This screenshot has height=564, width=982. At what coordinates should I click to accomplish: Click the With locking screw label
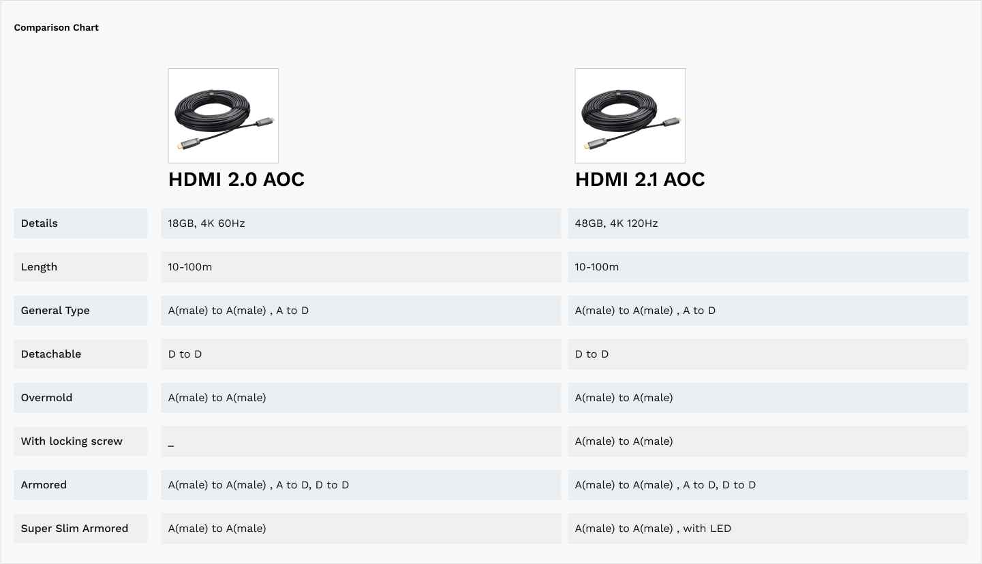[72, 441]
